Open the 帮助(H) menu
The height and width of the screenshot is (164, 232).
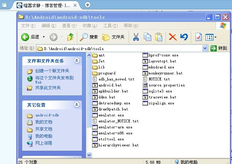[131, 26]
